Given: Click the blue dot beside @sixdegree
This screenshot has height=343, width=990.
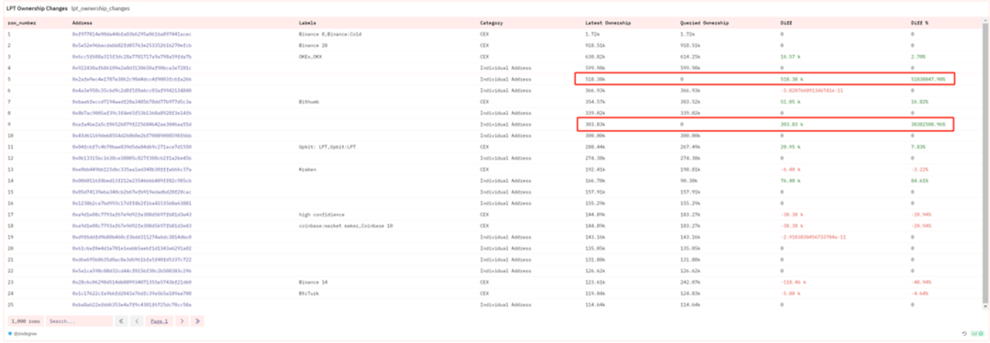Looking at the screenshot, I should point(9,333).
